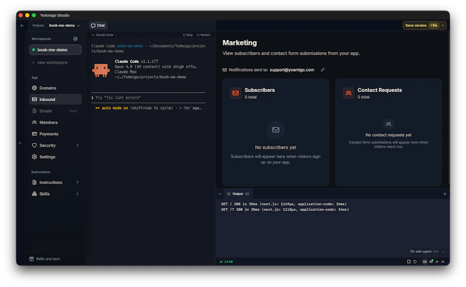Click the Projects breadcrumb

pos(38,26)
